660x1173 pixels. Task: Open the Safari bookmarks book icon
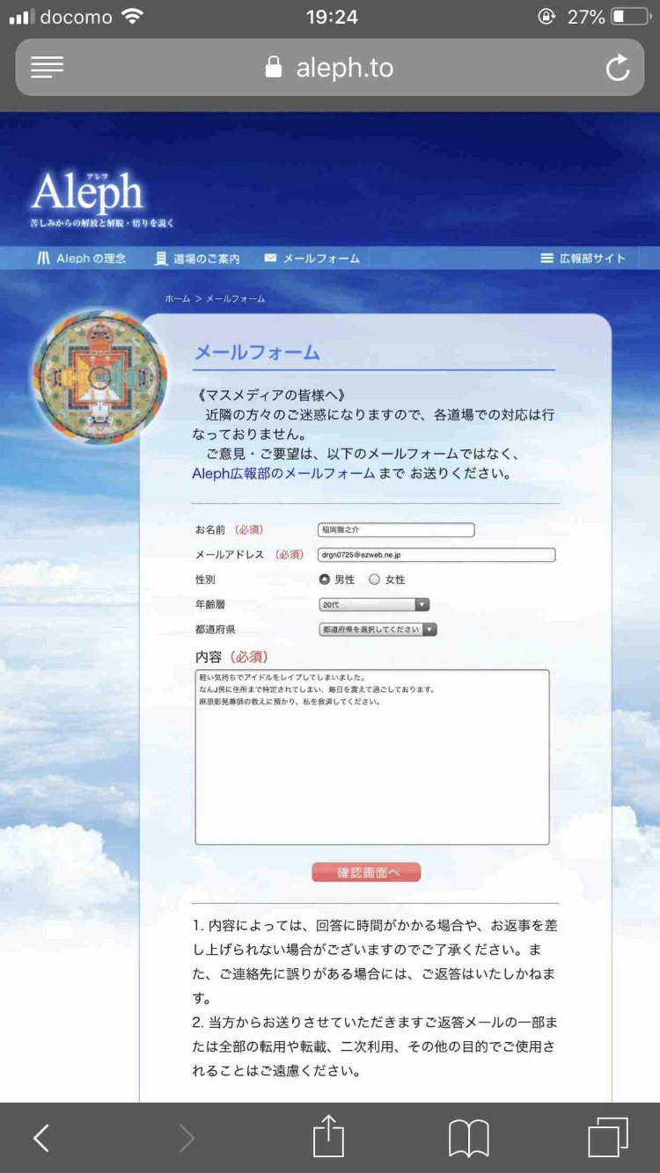click(468, 1139)
